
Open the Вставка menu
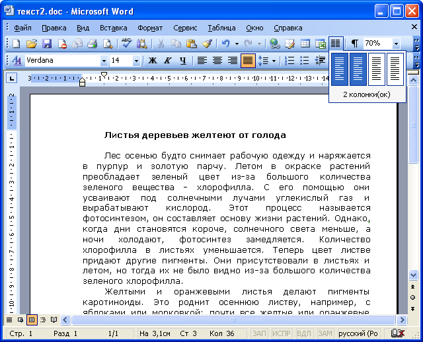click(113, 28)
